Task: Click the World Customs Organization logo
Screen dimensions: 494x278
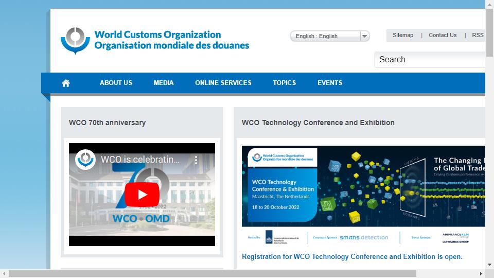Action: pos(155,40)
